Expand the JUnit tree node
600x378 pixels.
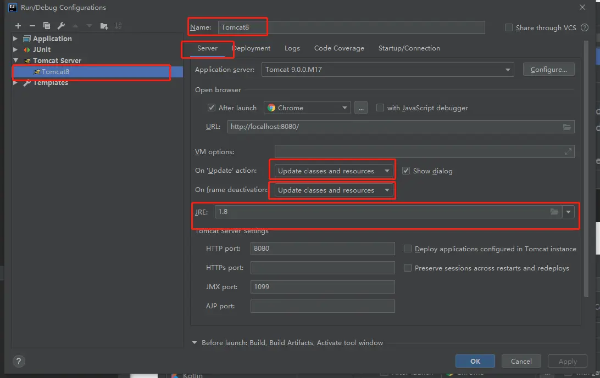pyautogui.click(x=15, y=50)
